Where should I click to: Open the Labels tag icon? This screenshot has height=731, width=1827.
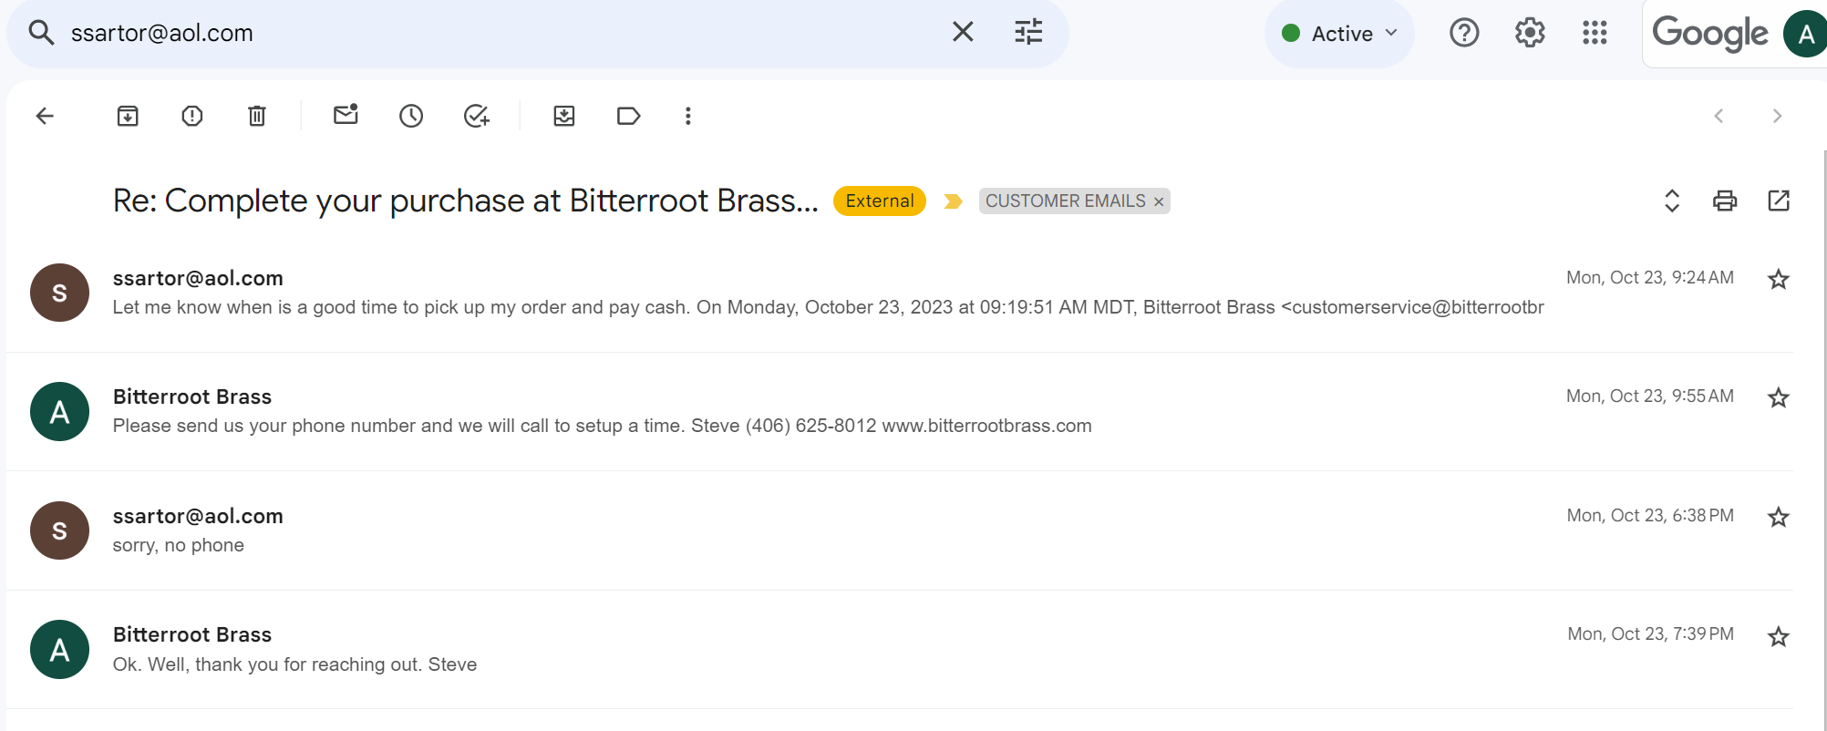click(628, 116)
